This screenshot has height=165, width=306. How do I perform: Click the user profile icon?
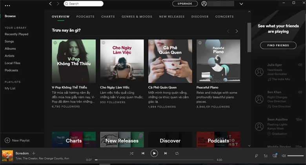click(x=204, y=4)
